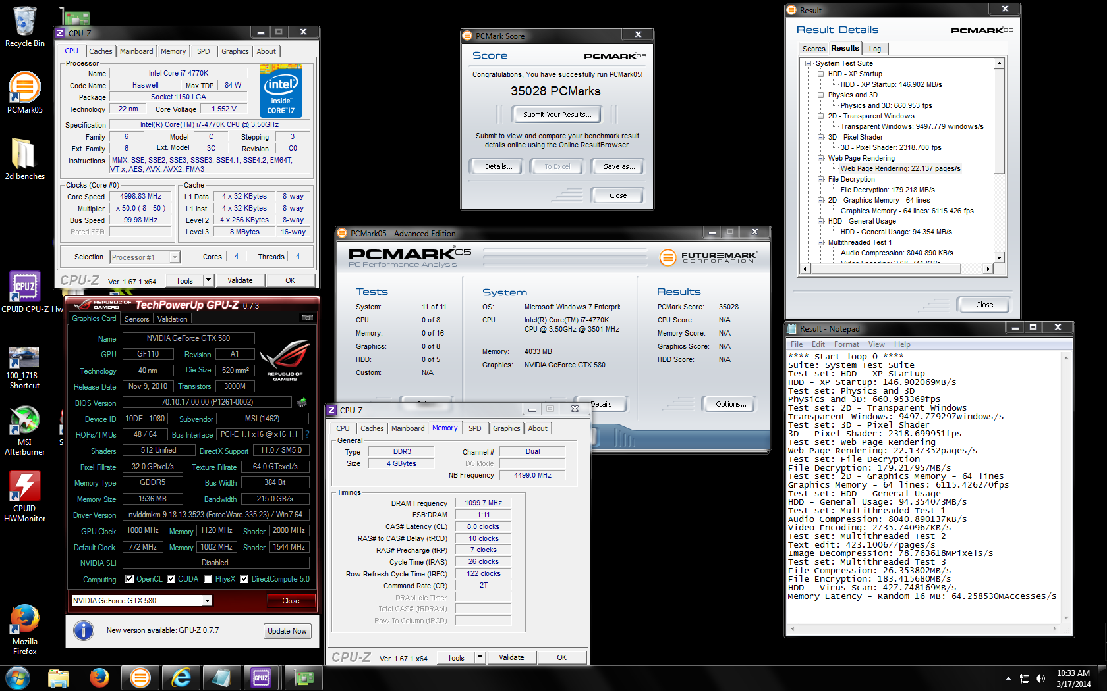Switch to the GPU-Z taskbar button

coord(304,678)
